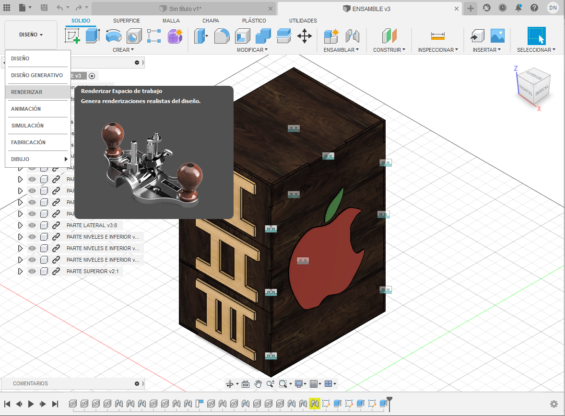This screenshot has height=416, width=565.
Task: Activate the Select tool icon
Action: [x=536, y=35]
